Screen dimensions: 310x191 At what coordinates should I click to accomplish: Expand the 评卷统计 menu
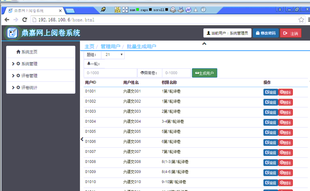(x=41, y=88)
